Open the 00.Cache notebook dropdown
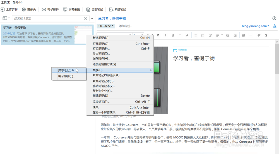The image size is (279, 154). point(106,26)
